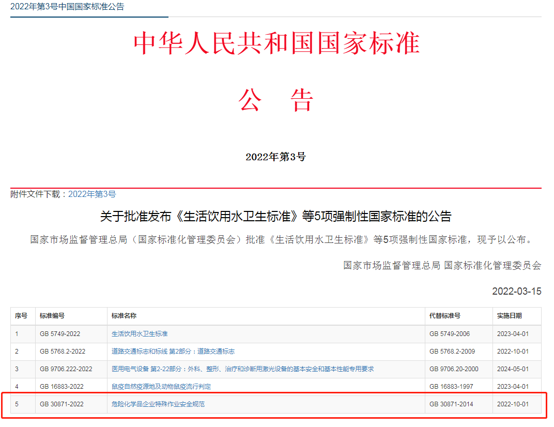554x427 pixels.
Task: Click the announcement date 2022-03-15
Action: click(x=516, y=292)
